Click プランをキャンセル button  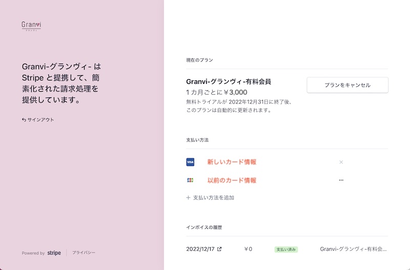click(347, 85)
